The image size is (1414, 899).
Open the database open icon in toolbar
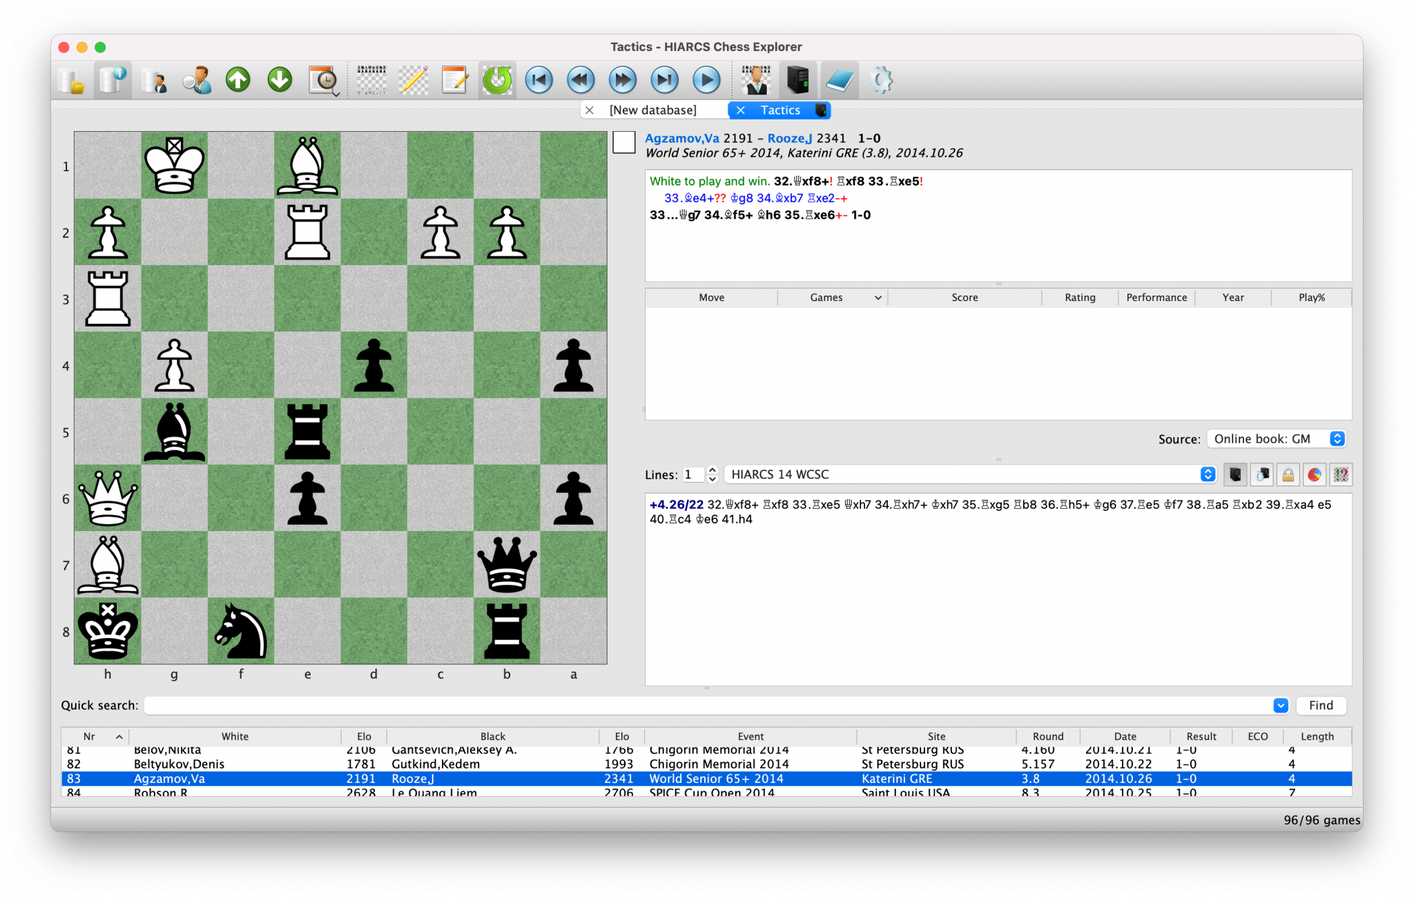coord(72,79)
